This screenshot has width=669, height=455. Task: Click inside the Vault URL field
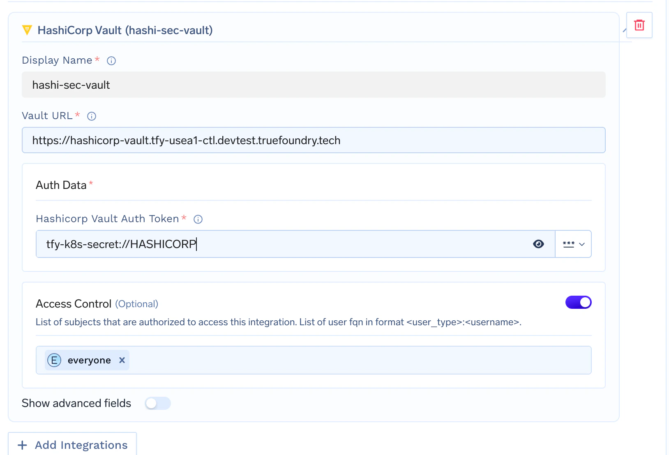tap(312, 140)
